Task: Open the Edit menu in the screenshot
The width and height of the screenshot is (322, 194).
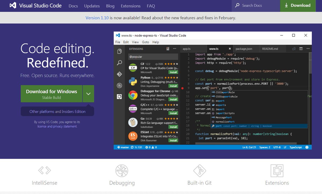Action: (x=126, y=42)
